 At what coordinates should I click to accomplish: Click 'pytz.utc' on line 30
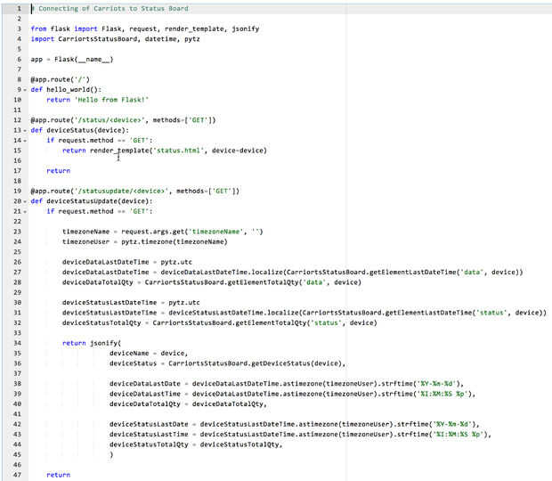tap(184, 303)
